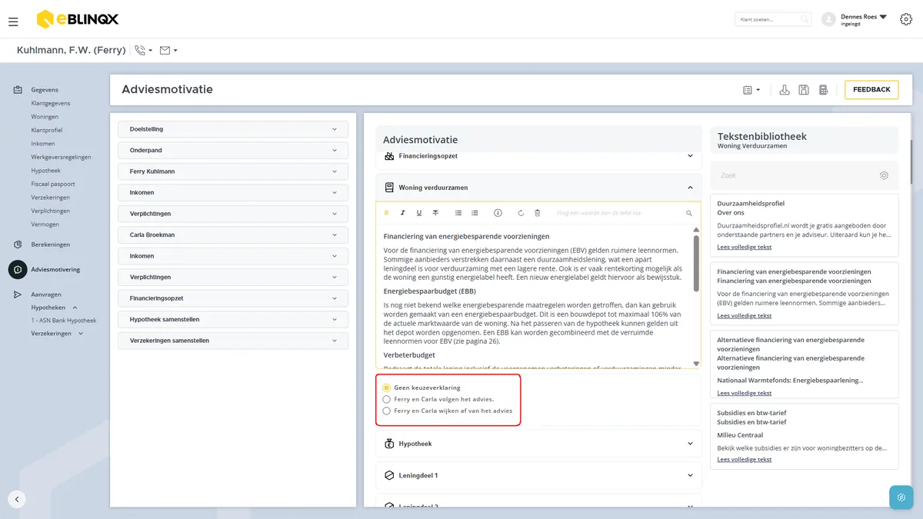
Task: Click the 'Klant zoeken' search field
Action: click(x=773, y=19)
